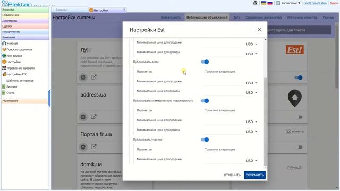This screenshot has height=191, width=340.
Task: Open Прочее settings section
Action: coord(328,18)
